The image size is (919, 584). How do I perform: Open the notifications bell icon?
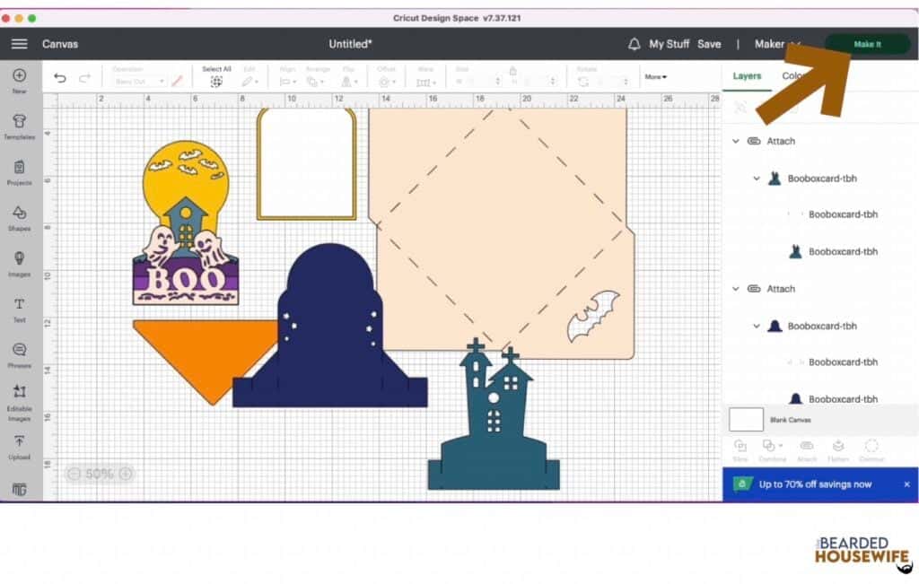[x=634, y=44]
